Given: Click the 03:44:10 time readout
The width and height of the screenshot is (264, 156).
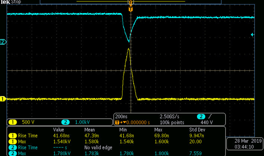Looking at the screenshot, I should [244, 147].
